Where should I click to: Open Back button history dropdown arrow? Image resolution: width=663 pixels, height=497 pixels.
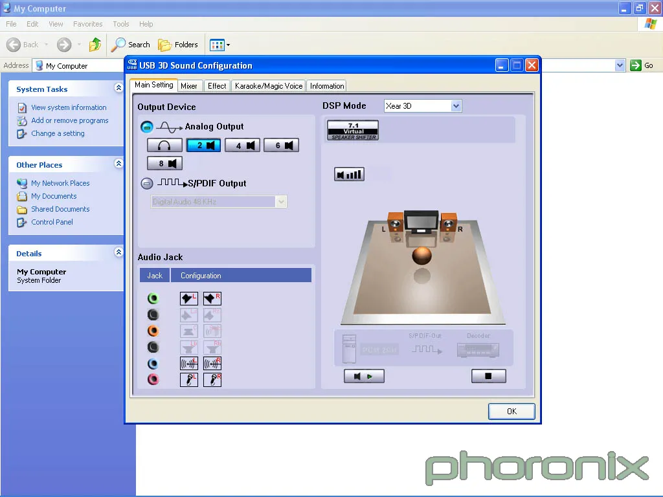tap(46, 45)
